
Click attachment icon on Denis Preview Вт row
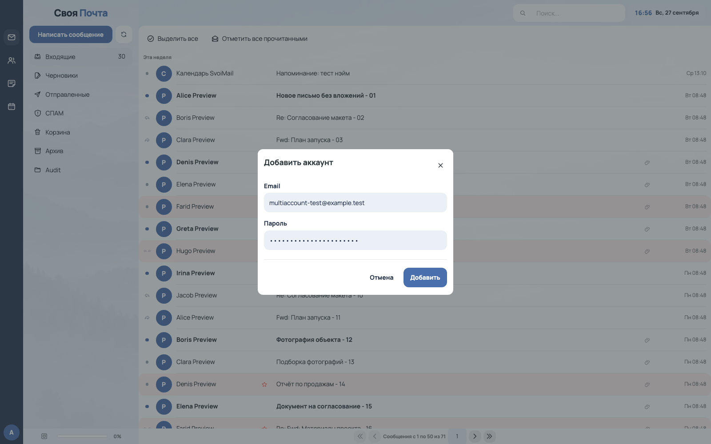[647, 163]
